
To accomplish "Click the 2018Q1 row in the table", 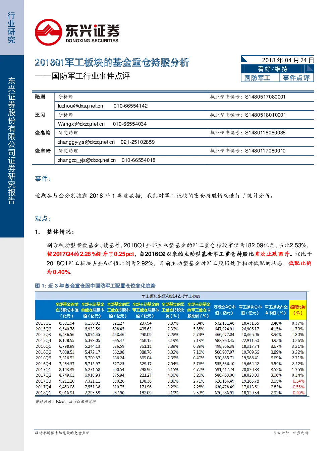I will tap(171, 393).
